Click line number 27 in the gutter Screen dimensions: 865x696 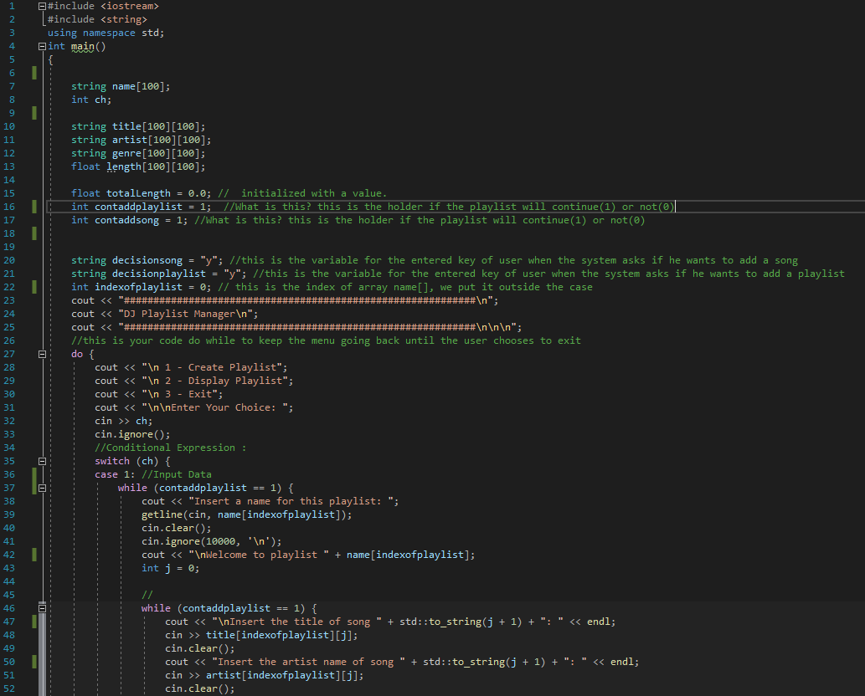click(x=9, y=355)
